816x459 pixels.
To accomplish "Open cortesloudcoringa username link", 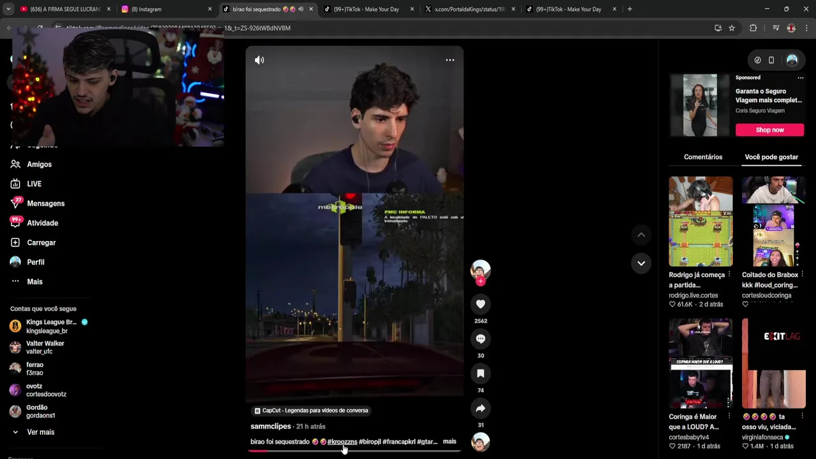I will 766,296.
